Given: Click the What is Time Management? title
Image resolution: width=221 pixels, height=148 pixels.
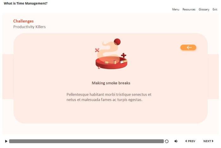Looking at the screenshot, I should coord(26,3).
